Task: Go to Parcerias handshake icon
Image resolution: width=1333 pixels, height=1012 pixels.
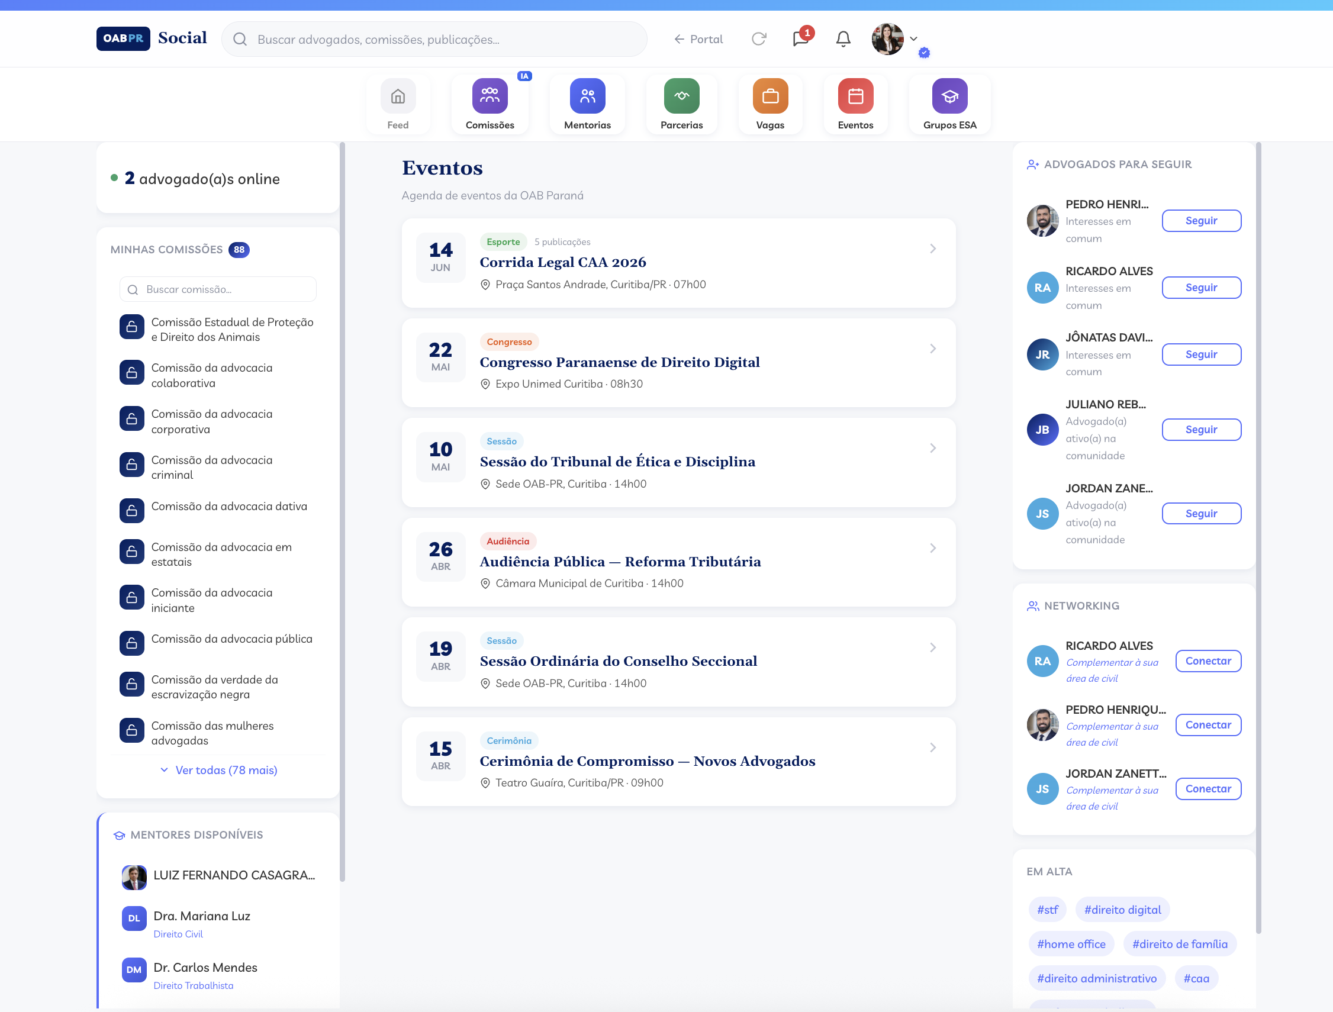Action: click(681, 96)
